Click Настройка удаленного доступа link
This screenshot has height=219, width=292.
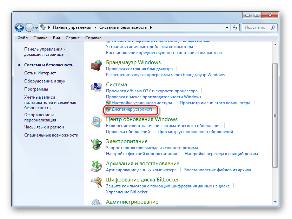[142, 103]
